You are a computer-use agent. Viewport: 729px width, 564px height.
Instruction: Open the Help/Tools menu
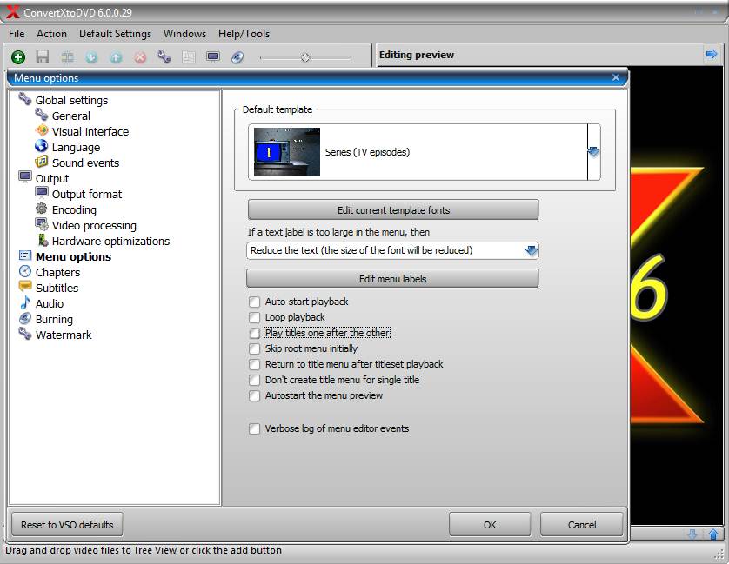click(x=244, y=34)
